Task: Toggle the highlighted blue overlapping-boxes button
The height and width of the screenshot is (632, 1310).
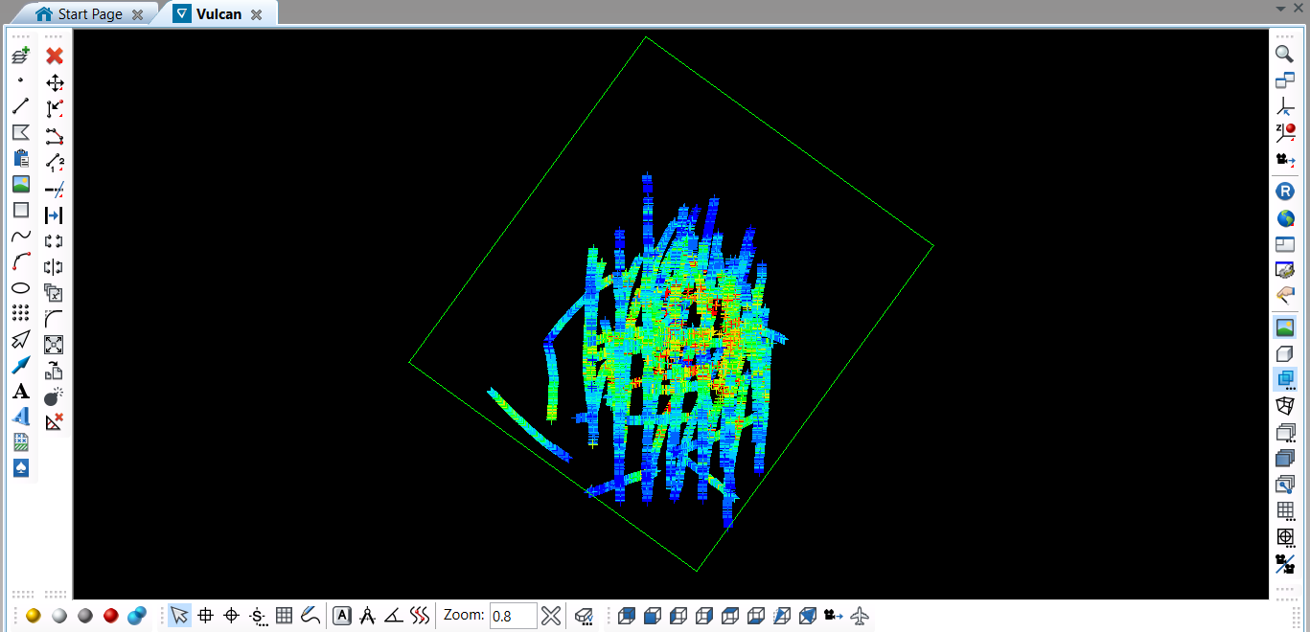Action: click(1285, 379)
